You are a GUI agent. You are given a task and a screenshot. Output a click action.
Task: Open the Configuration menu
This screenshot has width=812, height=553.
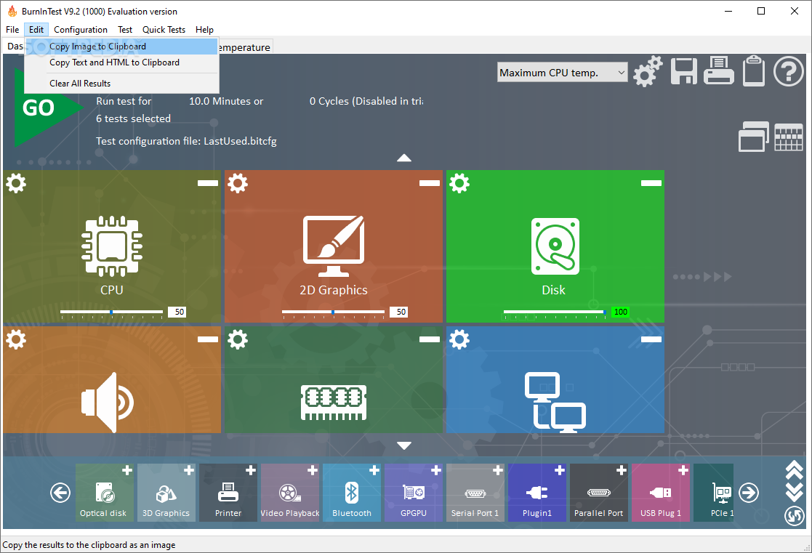coord(80,30)
